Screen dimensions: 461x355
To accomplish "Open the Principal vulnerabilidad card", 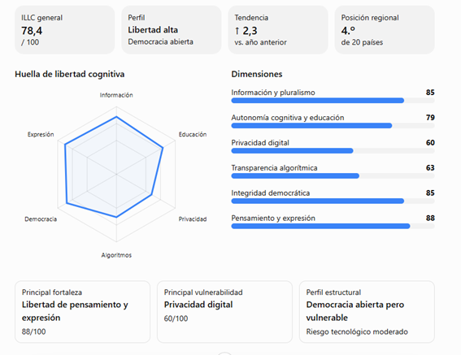I will (x=224, y=312).
